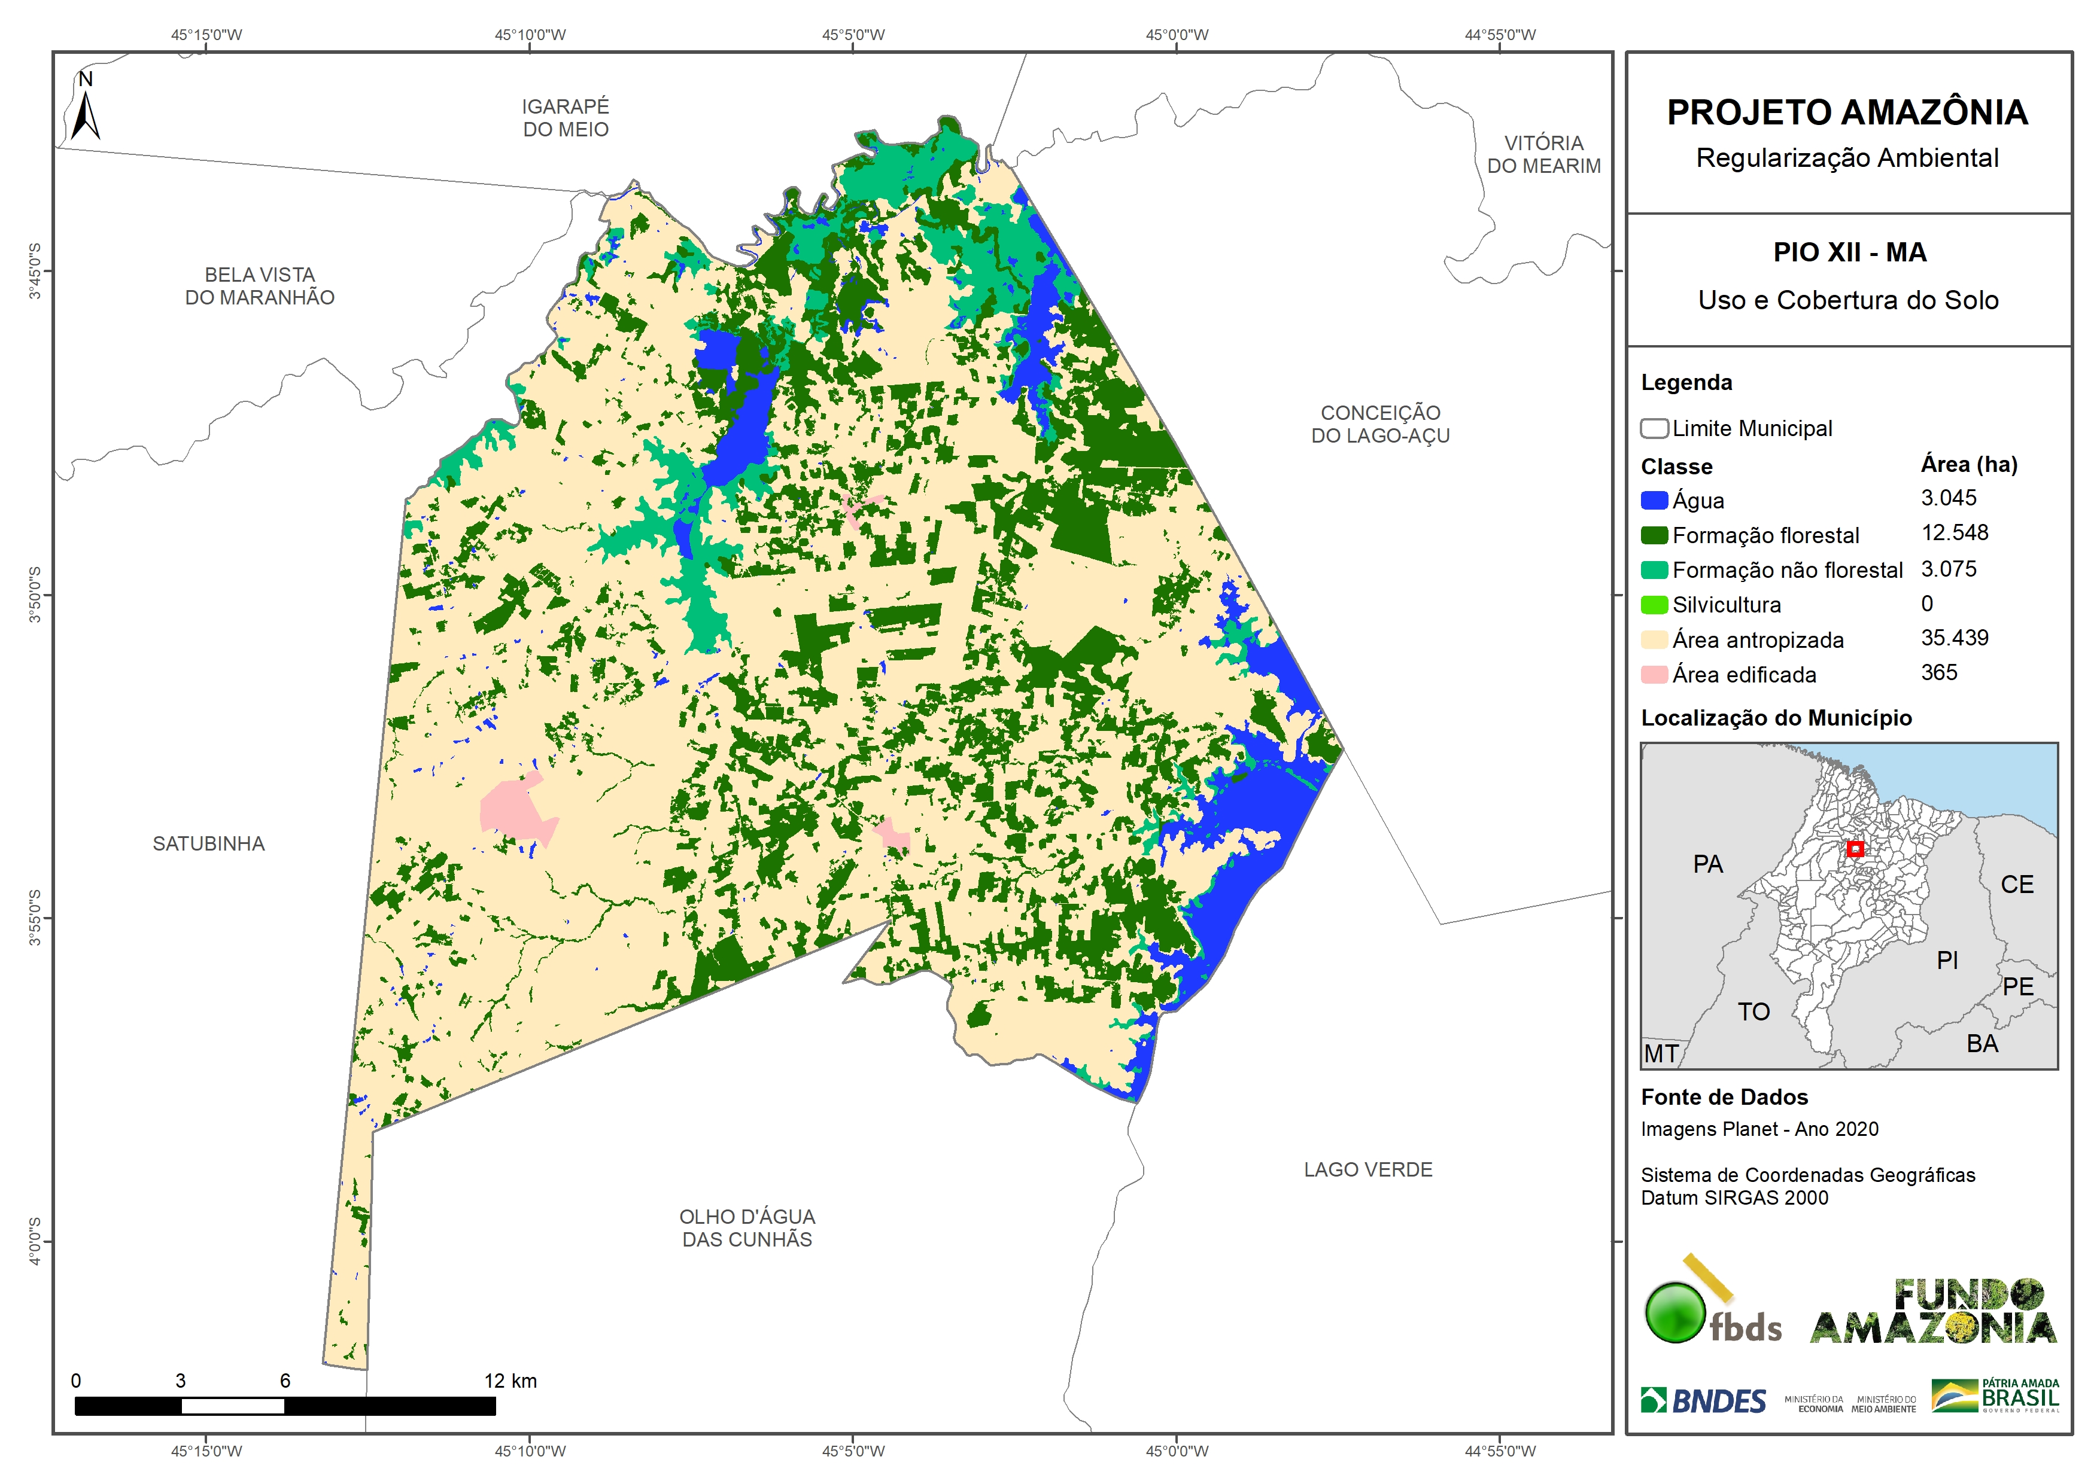Click the dark green Formação florestal swatch
The width and height of the screenshot is (2100, 1484).
tap(1654, 535)
